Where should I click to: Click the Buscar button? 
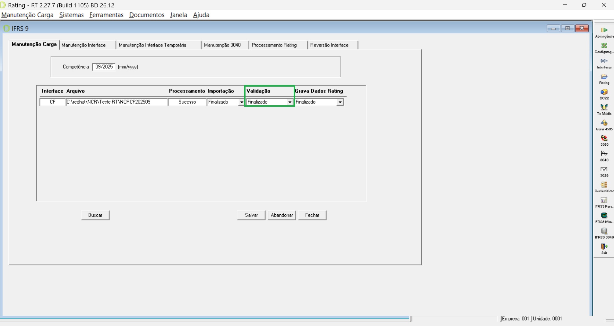point(95,215)
